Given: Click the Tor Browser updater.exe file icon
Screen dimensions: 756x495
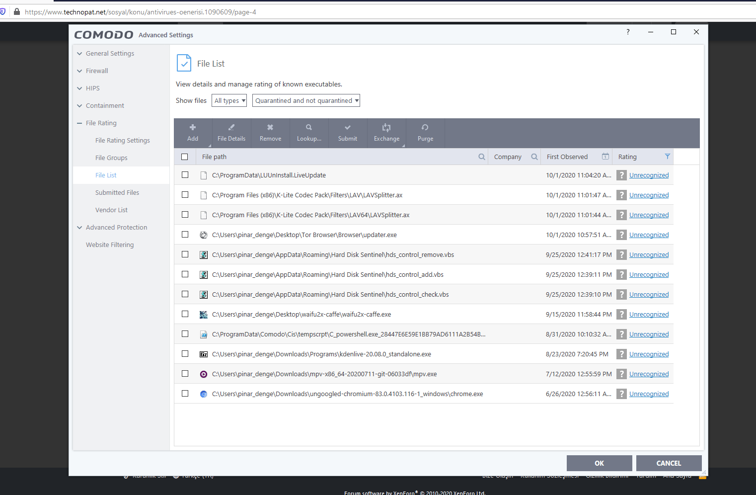Looking at the screenshot, I should tap(204, 235).
